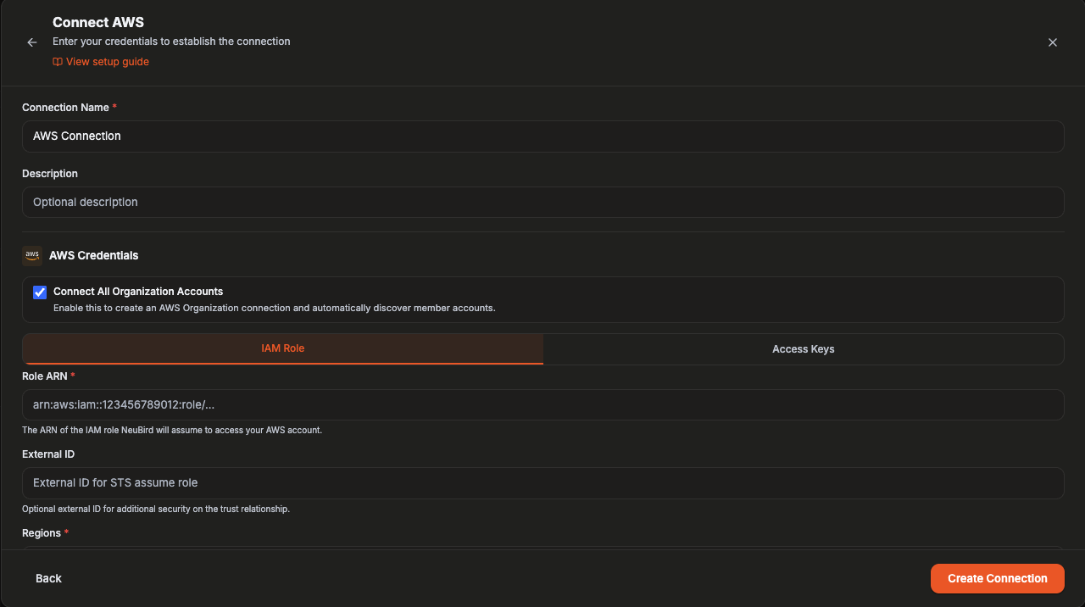Uncheck Connect All Organization Accounts
Viewport: 1085px width, 607px height.
(40, 292)
